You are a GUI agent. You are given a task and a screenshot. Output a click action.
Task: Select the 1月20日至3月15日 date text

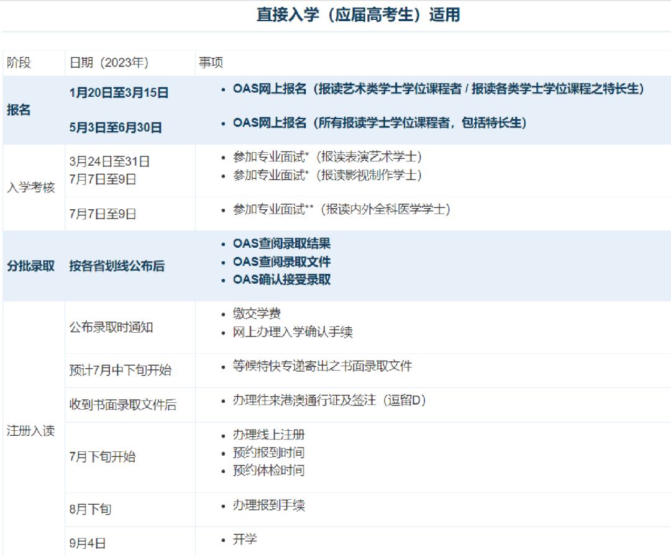pyautogui.click(x=119, y=92)
